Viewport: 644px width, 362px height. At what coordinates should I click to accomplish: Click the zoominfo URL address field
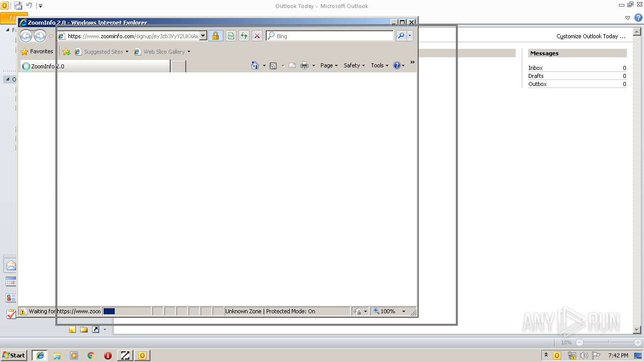[x=133, y=36]
